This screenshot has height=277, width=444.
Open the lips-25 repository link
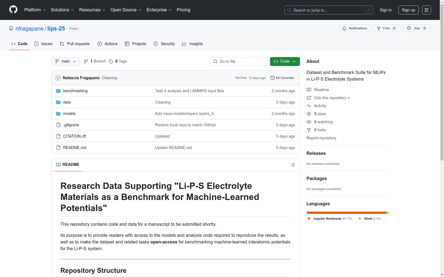pyautogui.click(x=56, y=29)
